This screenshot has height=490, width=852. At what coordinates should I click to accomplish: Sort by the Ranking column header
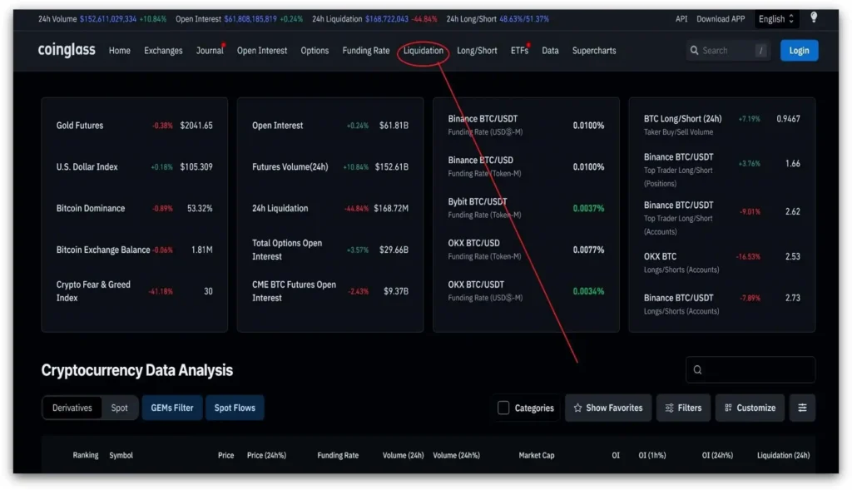86,455
